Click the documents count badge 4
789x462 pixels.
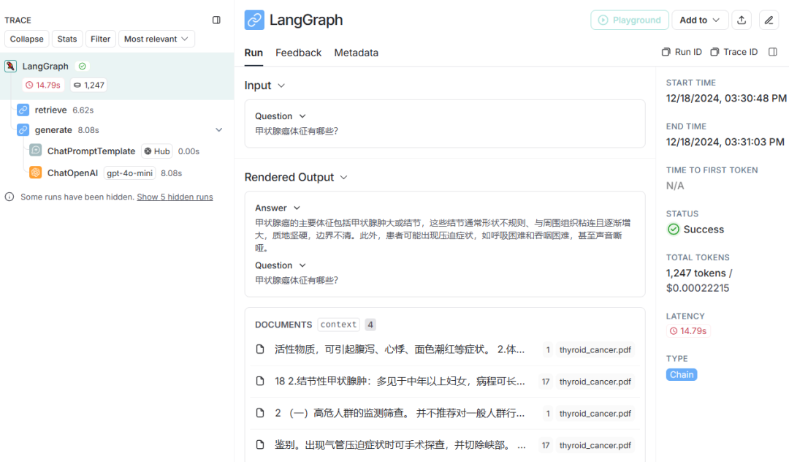370,325
